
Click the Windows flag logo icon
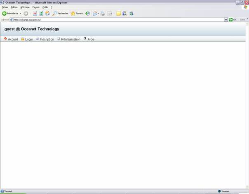click(246, 7)
